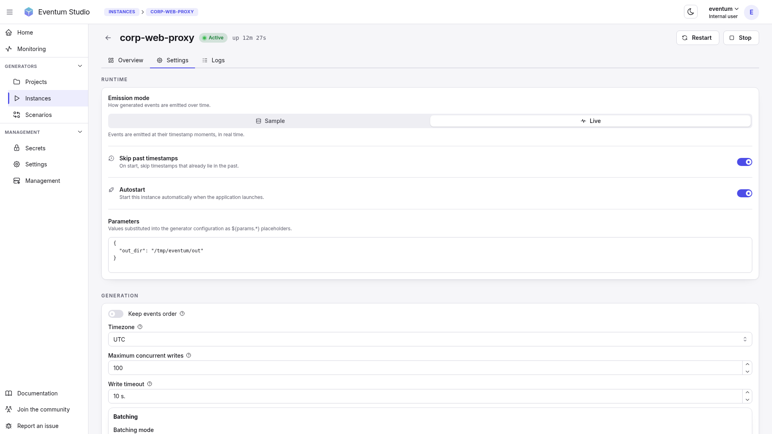This screenshot has width=772, height=434.
Task: Click the Eventum Studio cube logo
Action: (x=29, y=12)
